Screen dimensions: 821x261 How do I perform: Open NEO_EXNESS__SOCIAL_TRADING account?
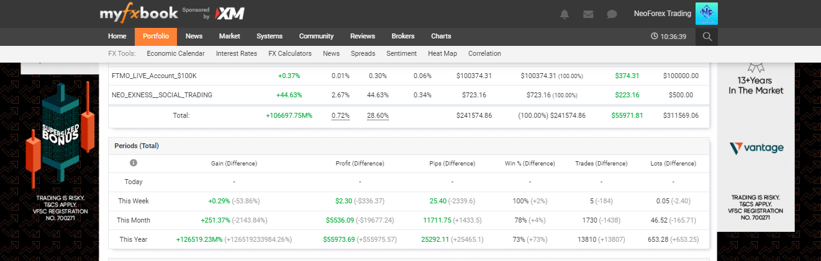point(161,95)
